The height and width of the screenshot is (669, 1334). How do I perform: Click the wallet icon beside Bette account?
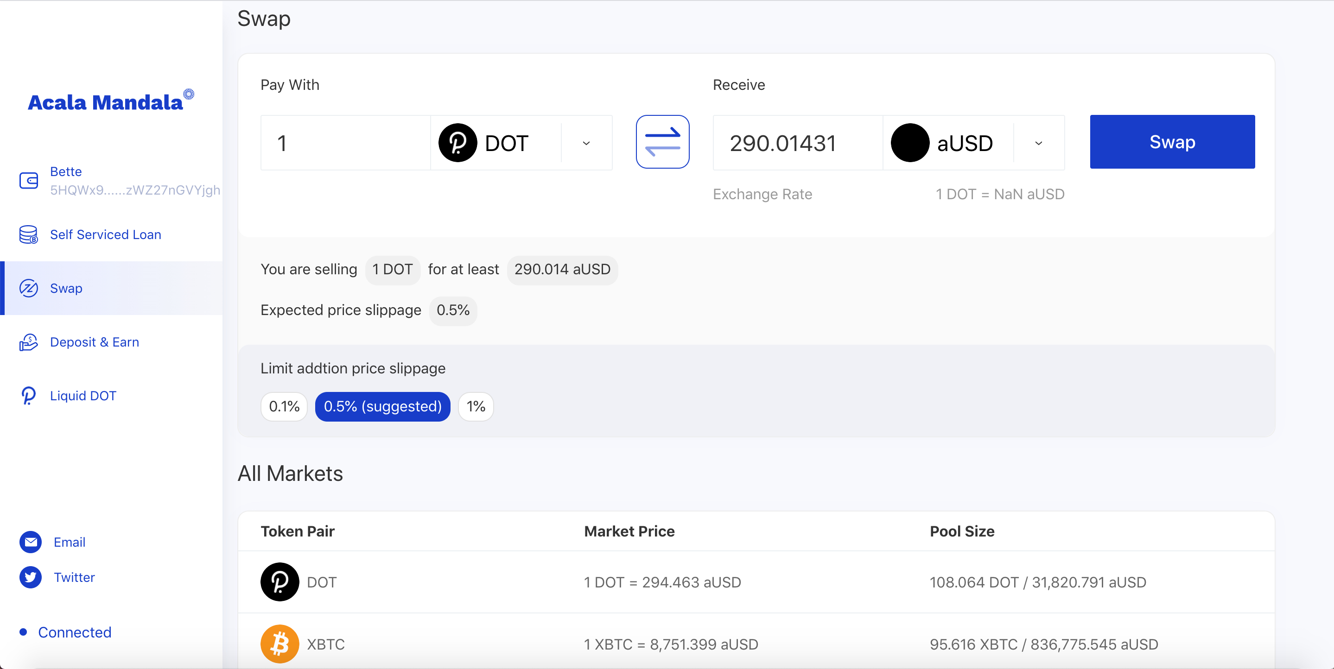point(28,181)
